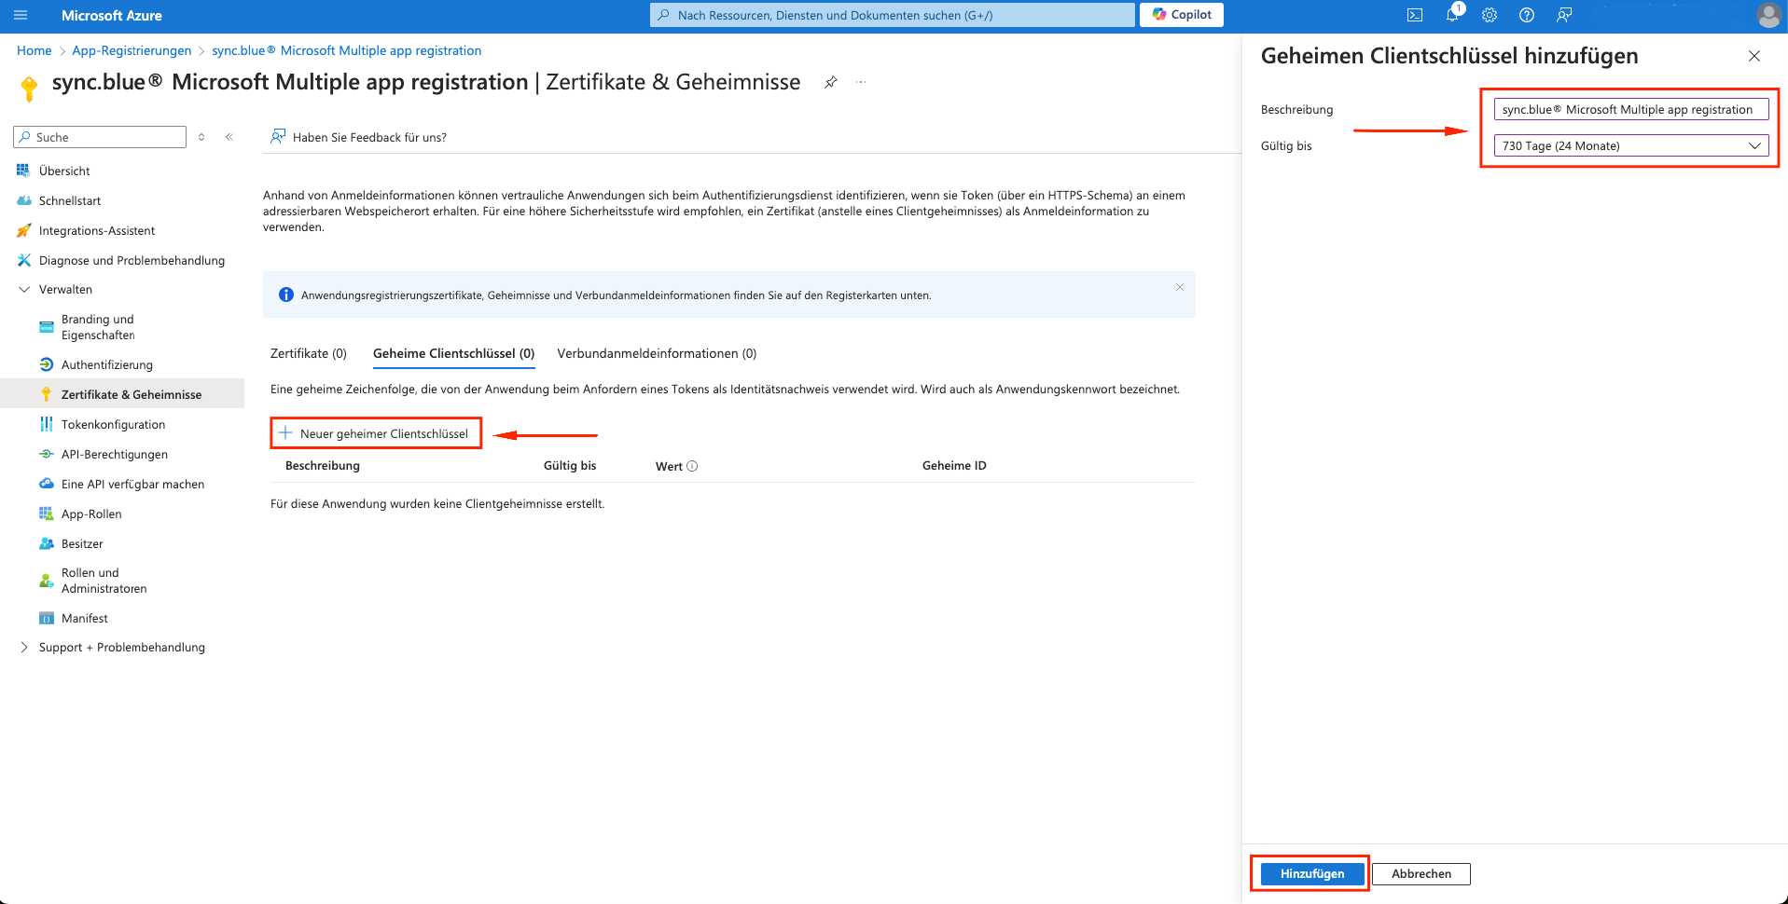Click the Hinzufügen button
The height and width of the screenshot is (904, 1788).
pyautogui.click(x=1311, y=873)
